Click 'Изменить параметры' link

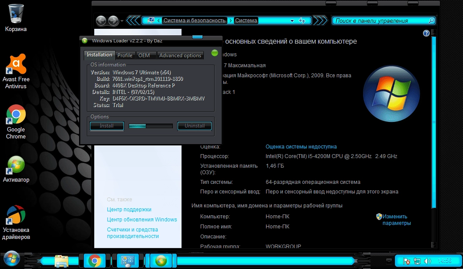397,220
